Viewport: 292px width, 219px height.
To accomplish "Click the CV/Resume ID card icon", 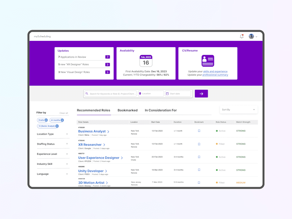I will coord(208,61).
